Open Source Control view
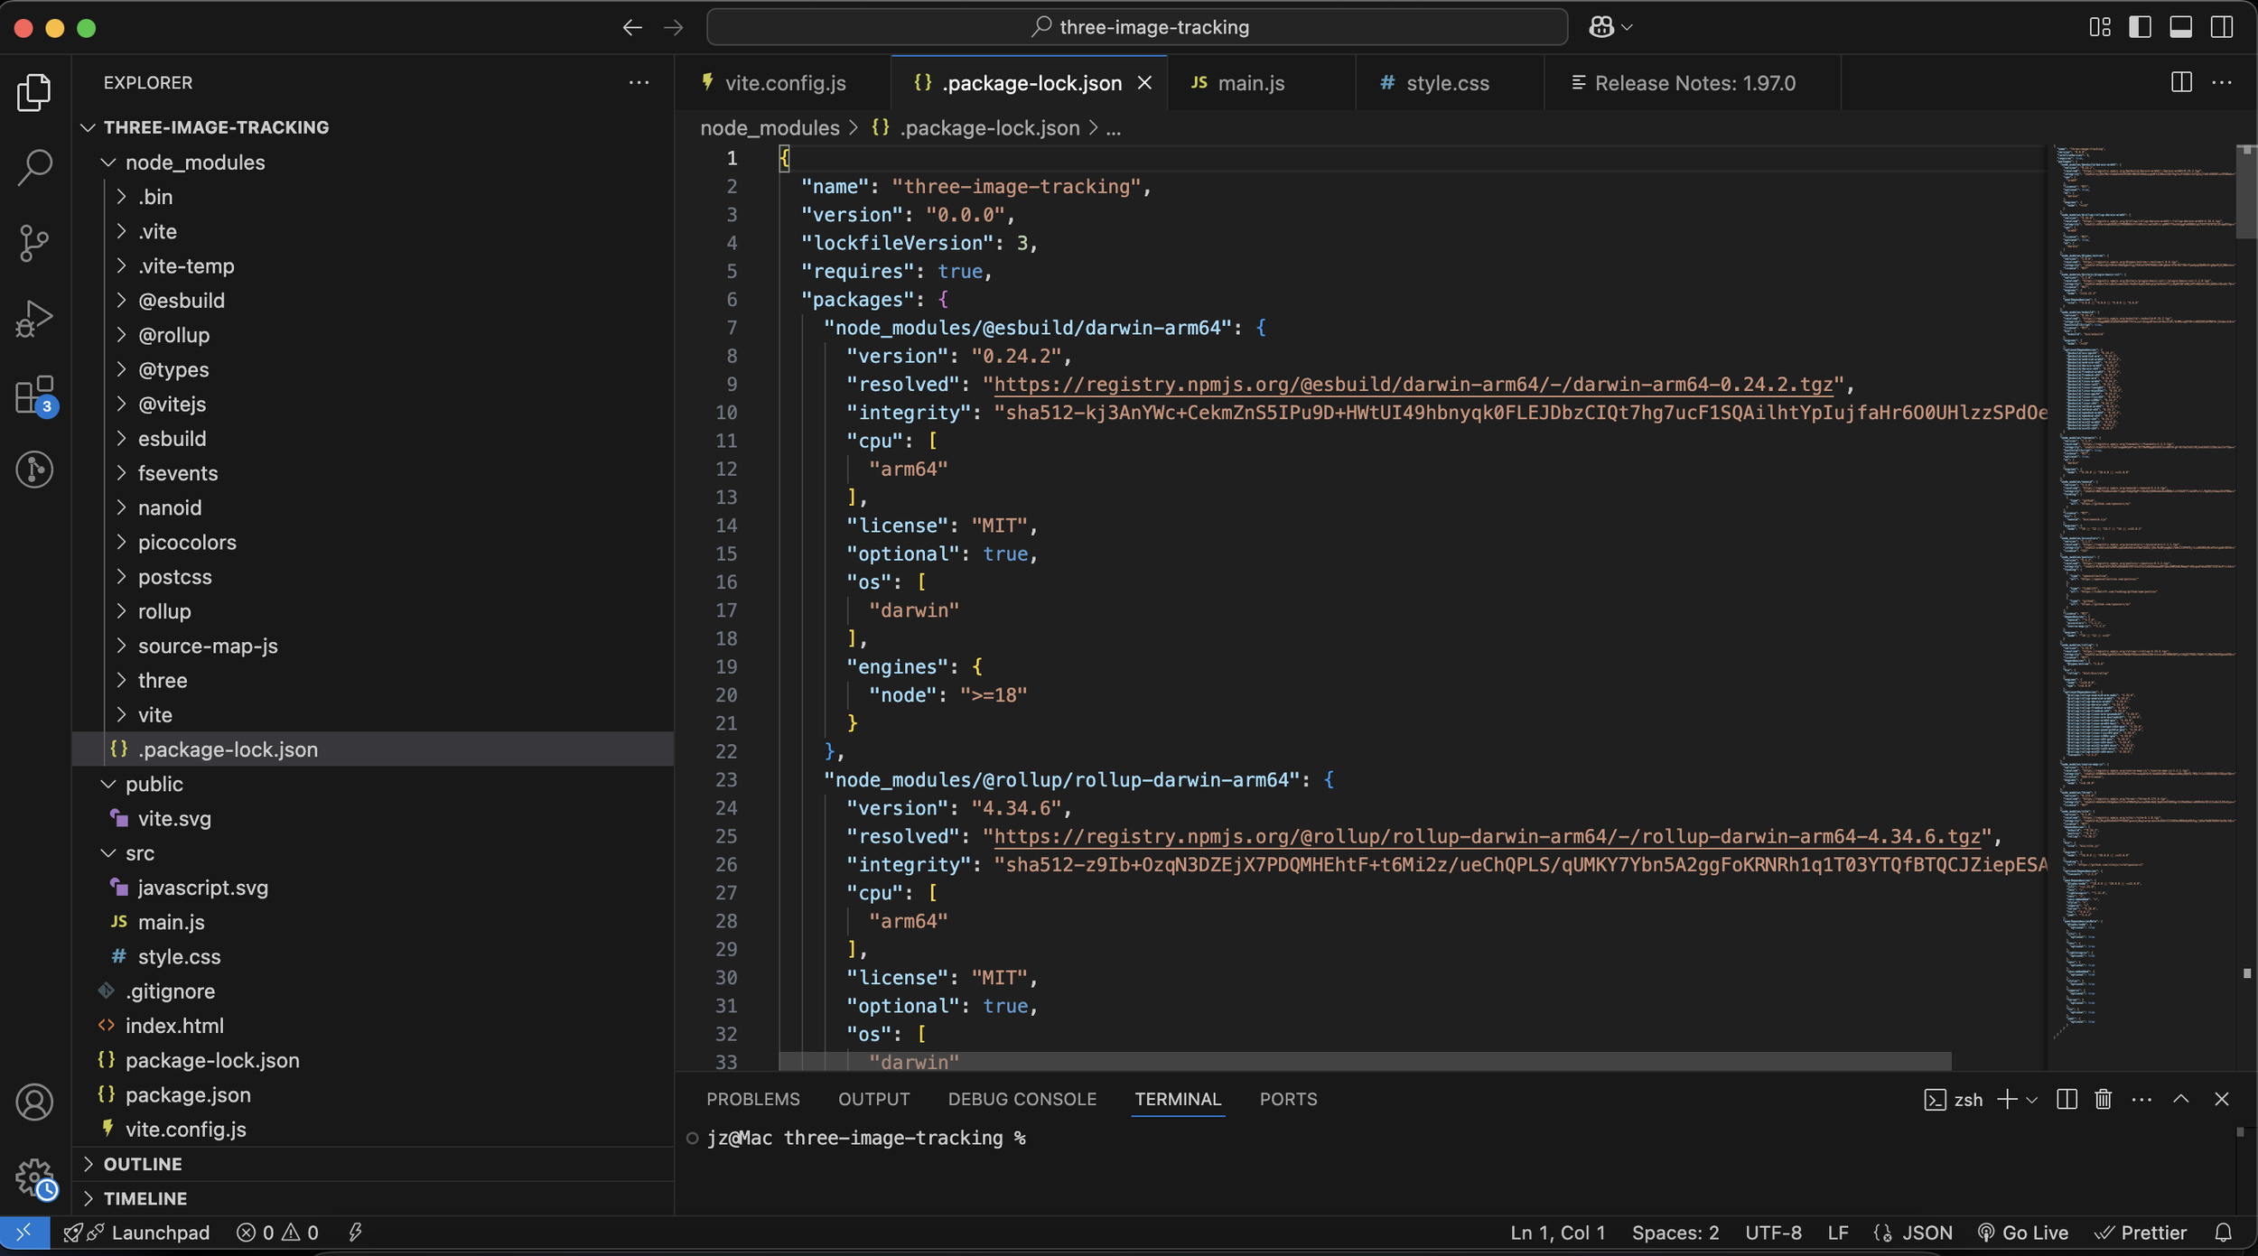 [x=34, y=243]
